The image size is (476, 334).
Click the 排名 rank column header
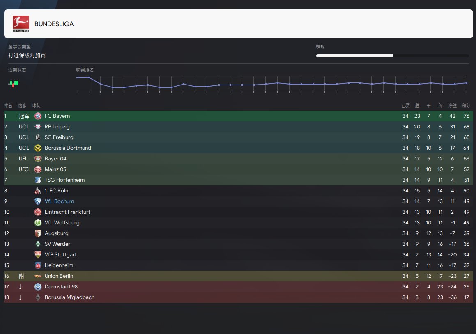(x=8, y=106)
